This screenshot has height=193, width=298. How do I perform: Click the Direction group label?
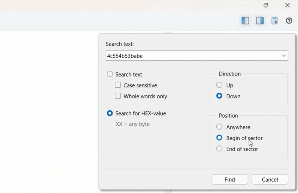pos(230,74)
